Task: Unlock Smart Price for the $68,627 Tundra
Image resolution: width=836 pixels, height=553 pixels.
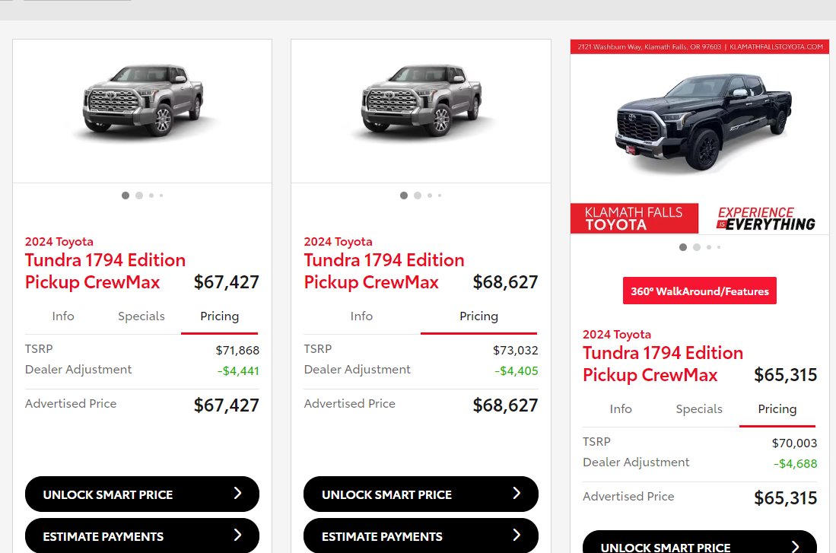Action: (421, 494)
